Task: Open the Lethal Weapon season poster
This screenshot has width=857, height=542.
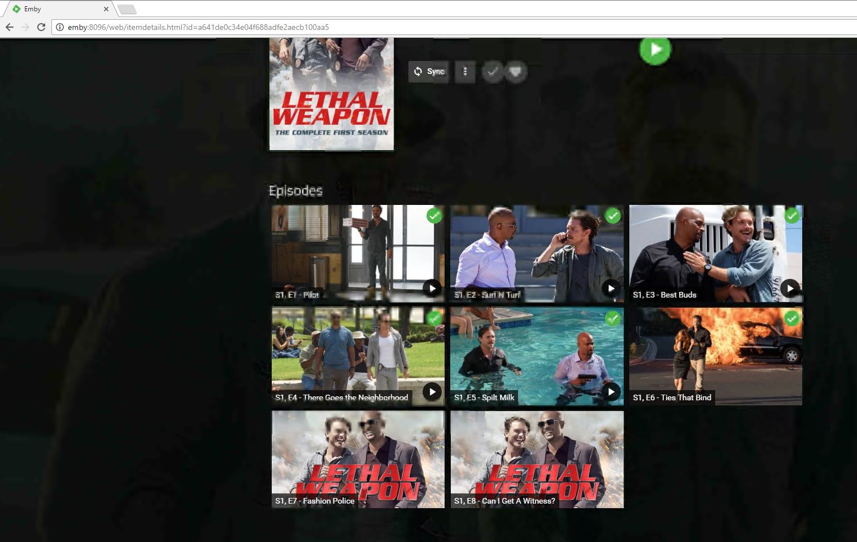Action: point(332,94)
